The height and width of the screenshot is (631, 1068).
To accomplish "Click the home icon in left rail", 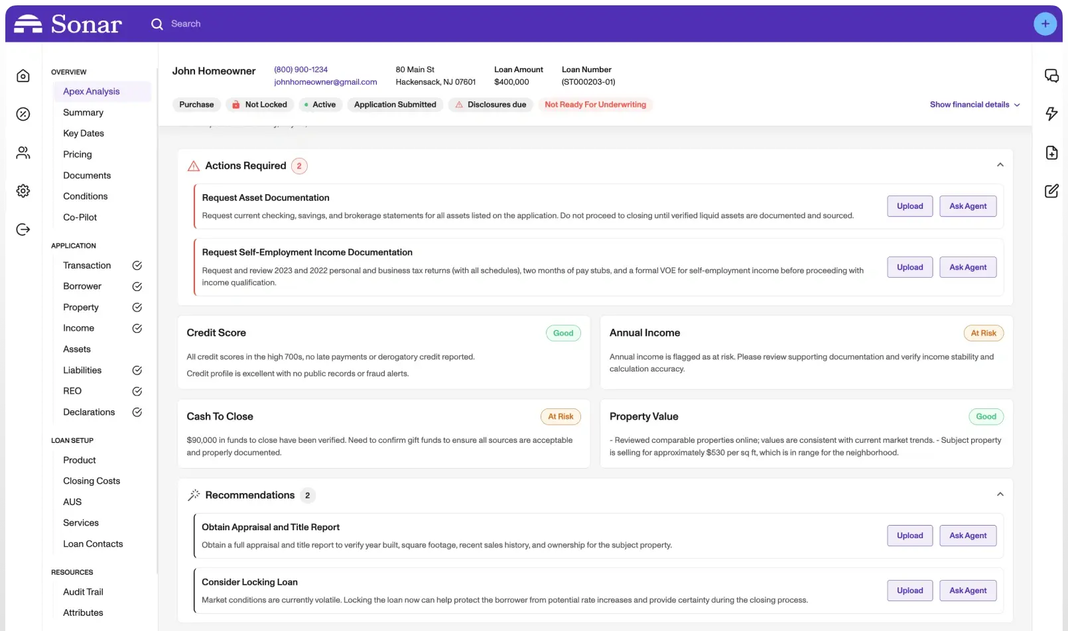I will (23, 76).
